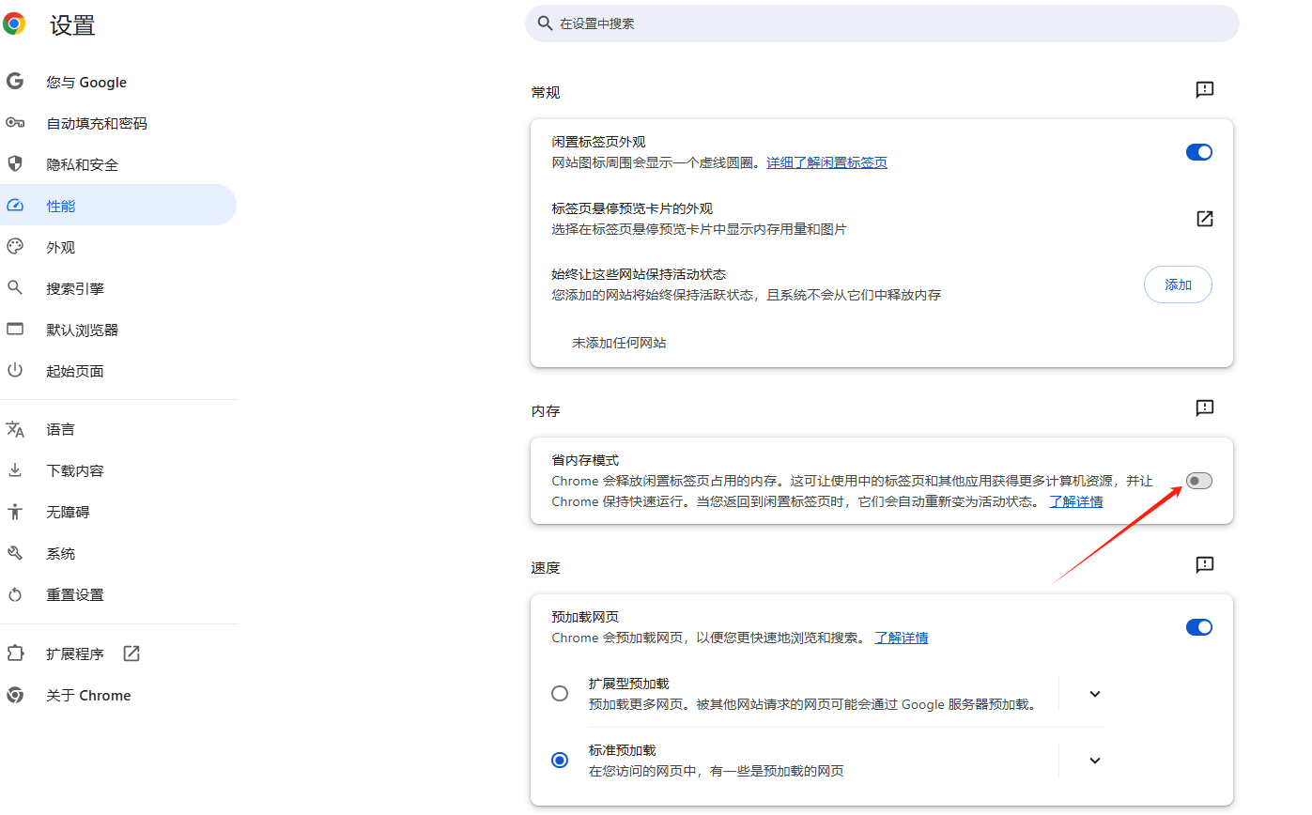The width and height of the screenshot is (1312, 815).
Task: Select 扩展型预加载 radio button
Action: [x=560, y=694]
